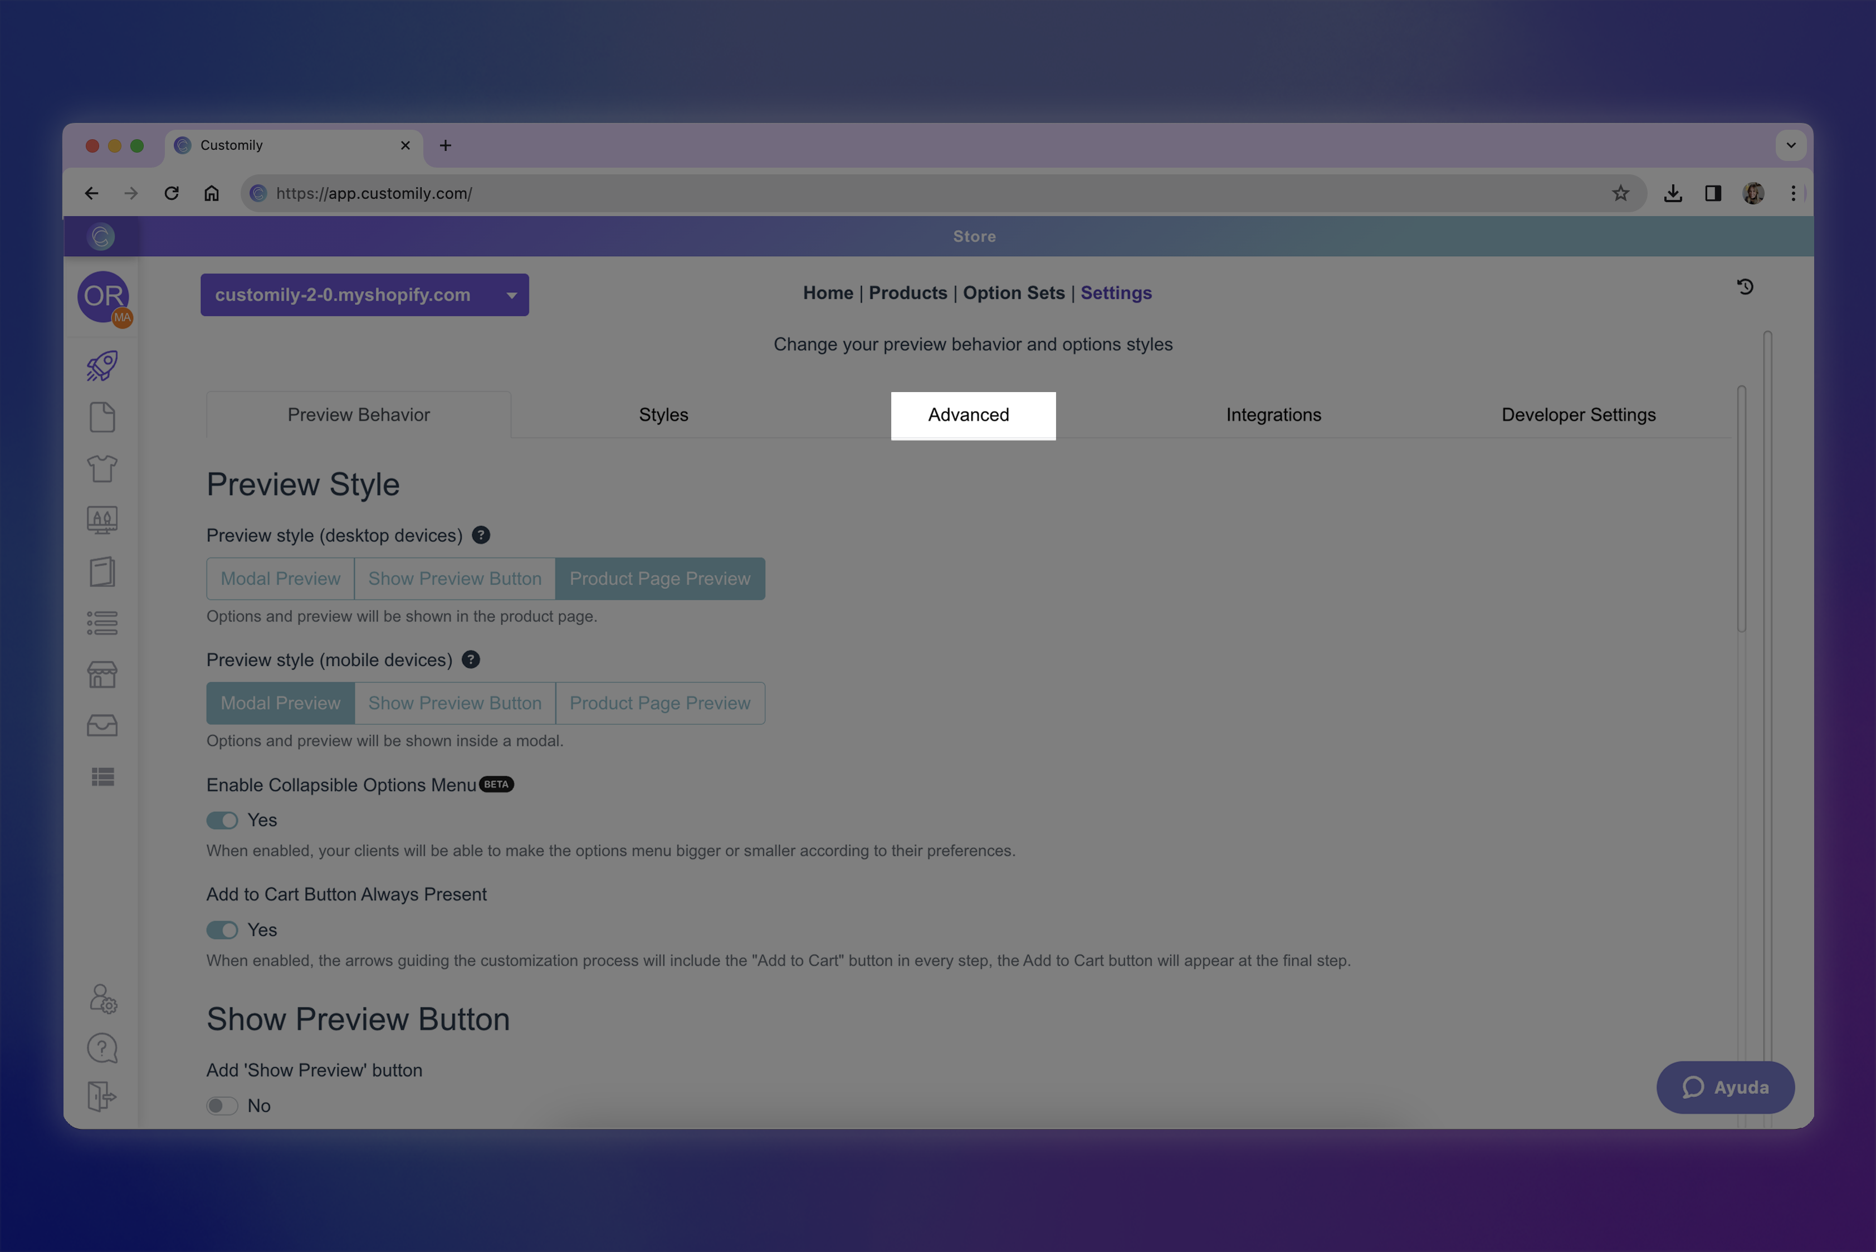The height and width of the screenshot is (1252, 1876).
Task: Enable the Add 'Show Preview' button toggle
Action: point(222,1105)
